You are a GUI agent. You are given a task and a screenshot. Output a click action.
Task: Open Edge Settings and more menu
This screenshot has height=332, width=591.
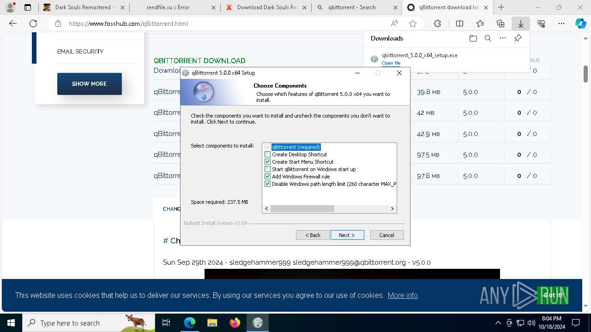[x=561, y=24]
